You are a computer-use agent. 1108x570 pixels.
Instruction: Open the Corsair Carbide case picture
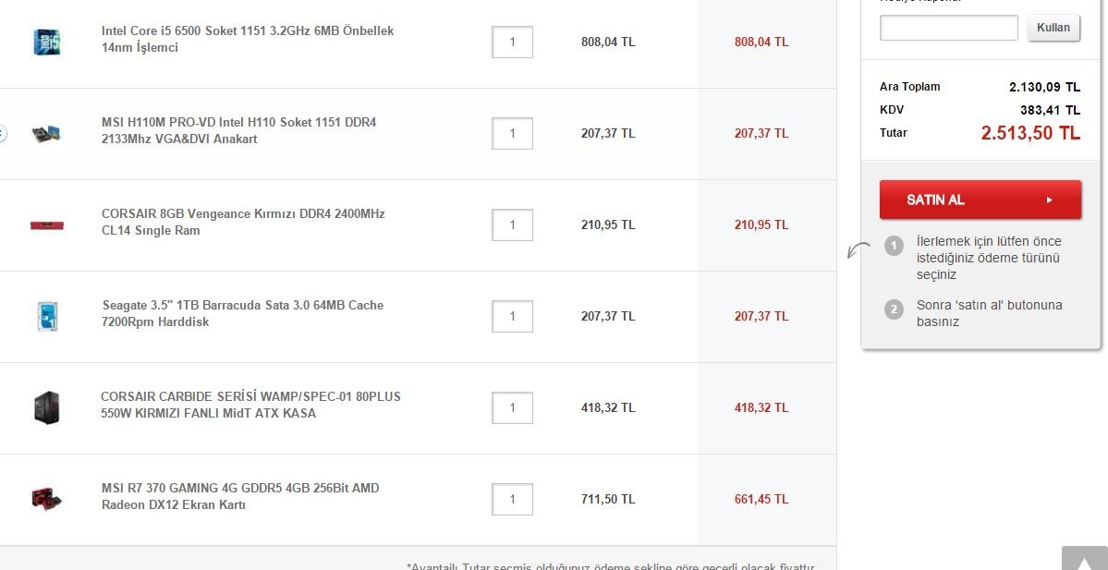(x=46, y=407)
